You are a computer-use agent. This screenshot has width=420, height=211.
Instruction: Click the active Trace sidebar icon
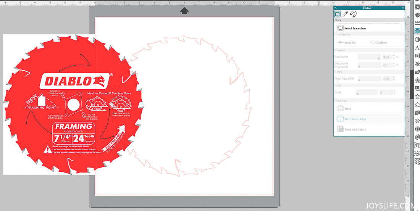[x=417, y=31]
